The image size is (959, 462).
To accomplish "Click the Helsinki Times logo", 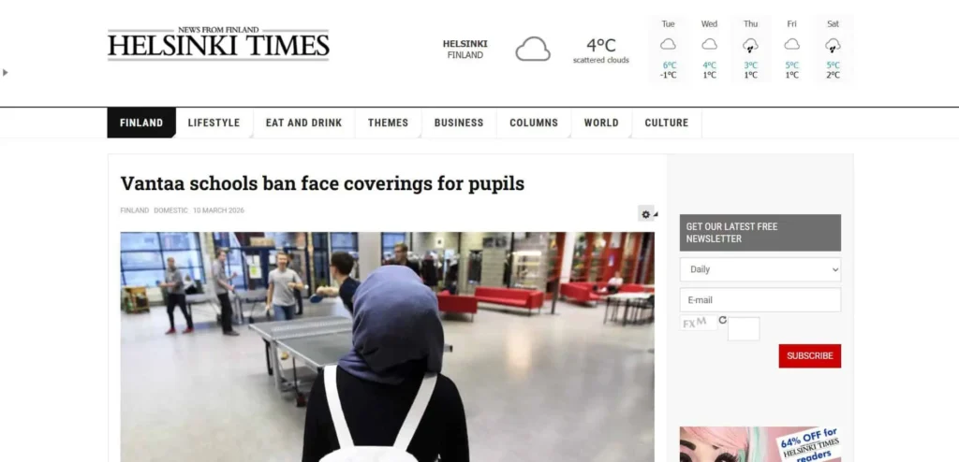I will 218,43.
